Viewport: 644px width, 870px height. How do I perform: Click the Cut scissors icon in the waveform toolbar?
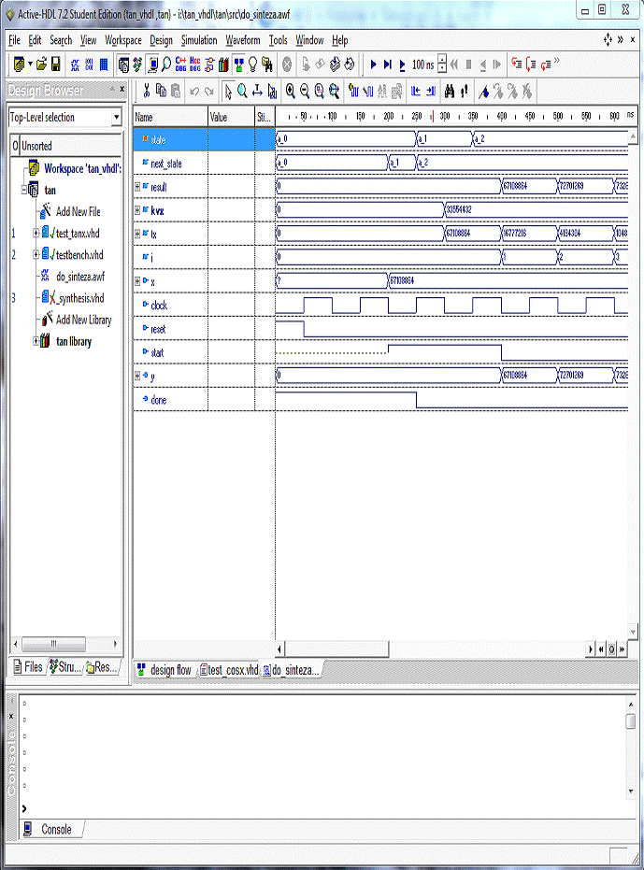(147, 91)
